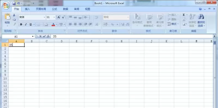
Task: Select column D header
Action: tap(62, 41)
